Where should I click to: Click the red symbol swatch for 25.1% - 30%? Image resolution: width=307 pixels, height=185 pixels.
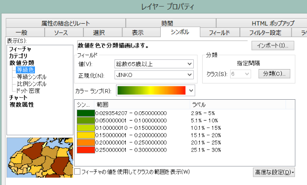point(86,150)
